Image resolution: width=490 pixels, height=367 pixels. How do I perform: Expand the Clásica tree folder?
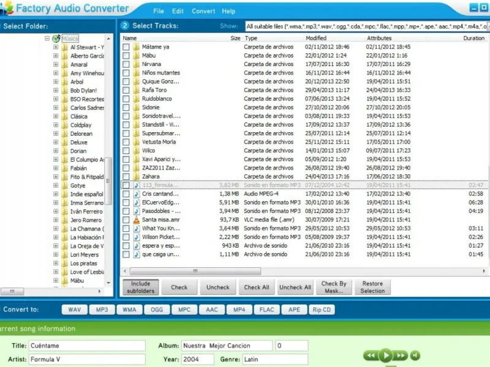tap(56, 116)
